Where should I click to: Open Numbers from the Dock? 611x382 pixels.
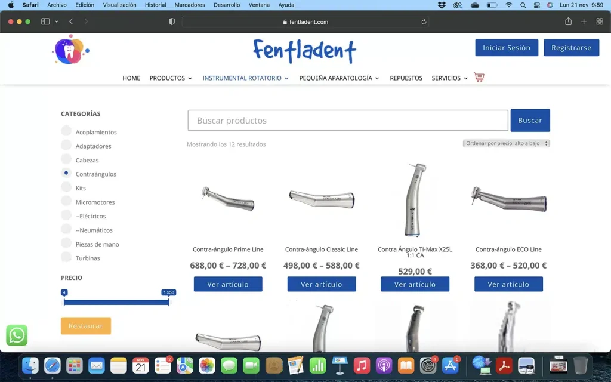coord(317,366)
